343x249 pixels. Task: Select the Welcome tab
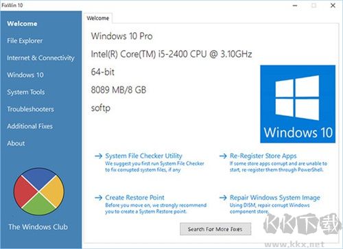point(98,19)
